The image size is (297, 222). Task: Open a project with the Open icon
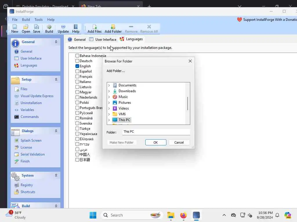pyautogui.click(x=26, y=29)
